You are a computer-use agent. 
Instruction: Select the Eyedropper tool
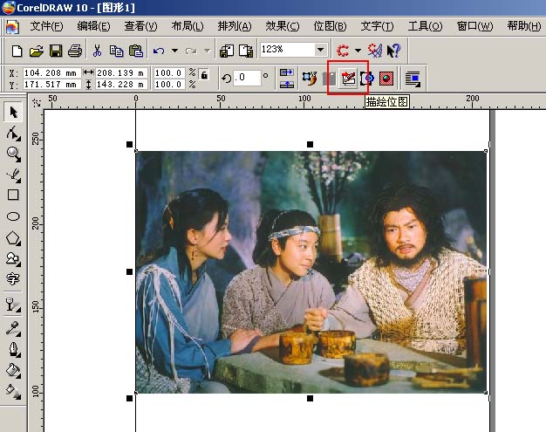coord(13,328)
